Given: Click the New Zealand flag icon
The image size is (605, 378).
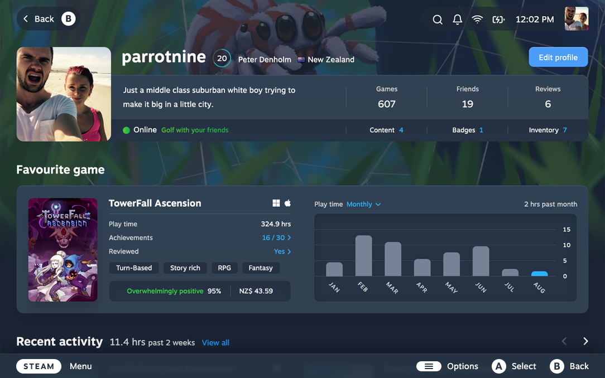Looking at the screenshot, I should point(301,59).
